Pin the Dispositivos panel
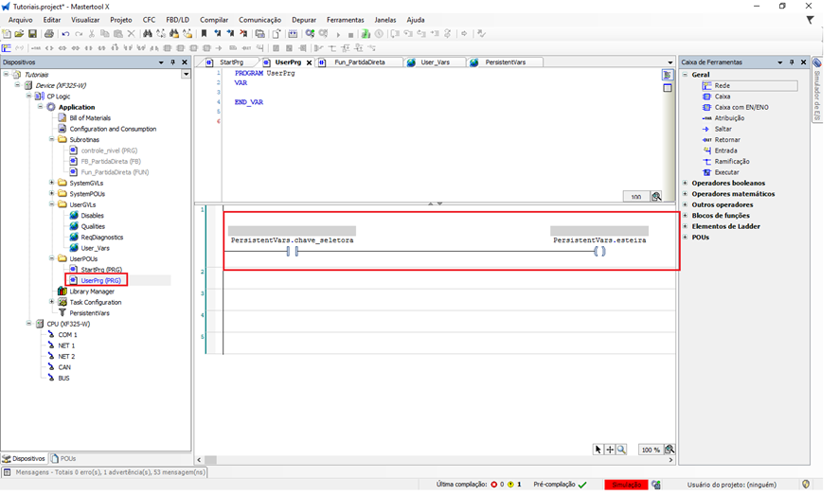 point(173,62)
